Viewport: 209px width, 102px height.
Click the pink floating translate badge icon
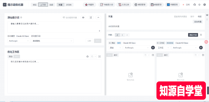click(206, 42)
